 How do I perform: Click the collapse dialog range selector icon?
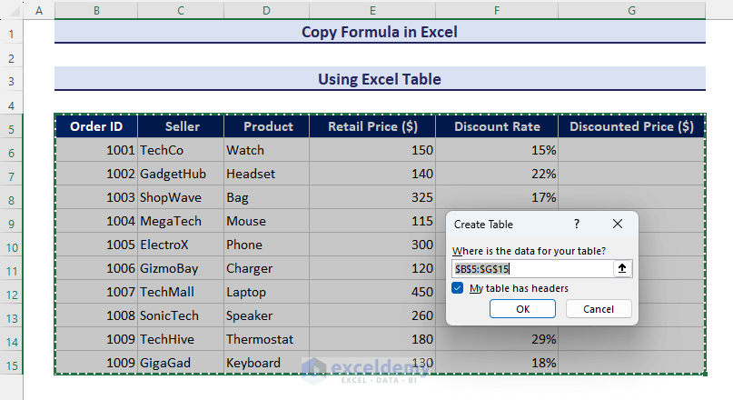coord(622,269)
